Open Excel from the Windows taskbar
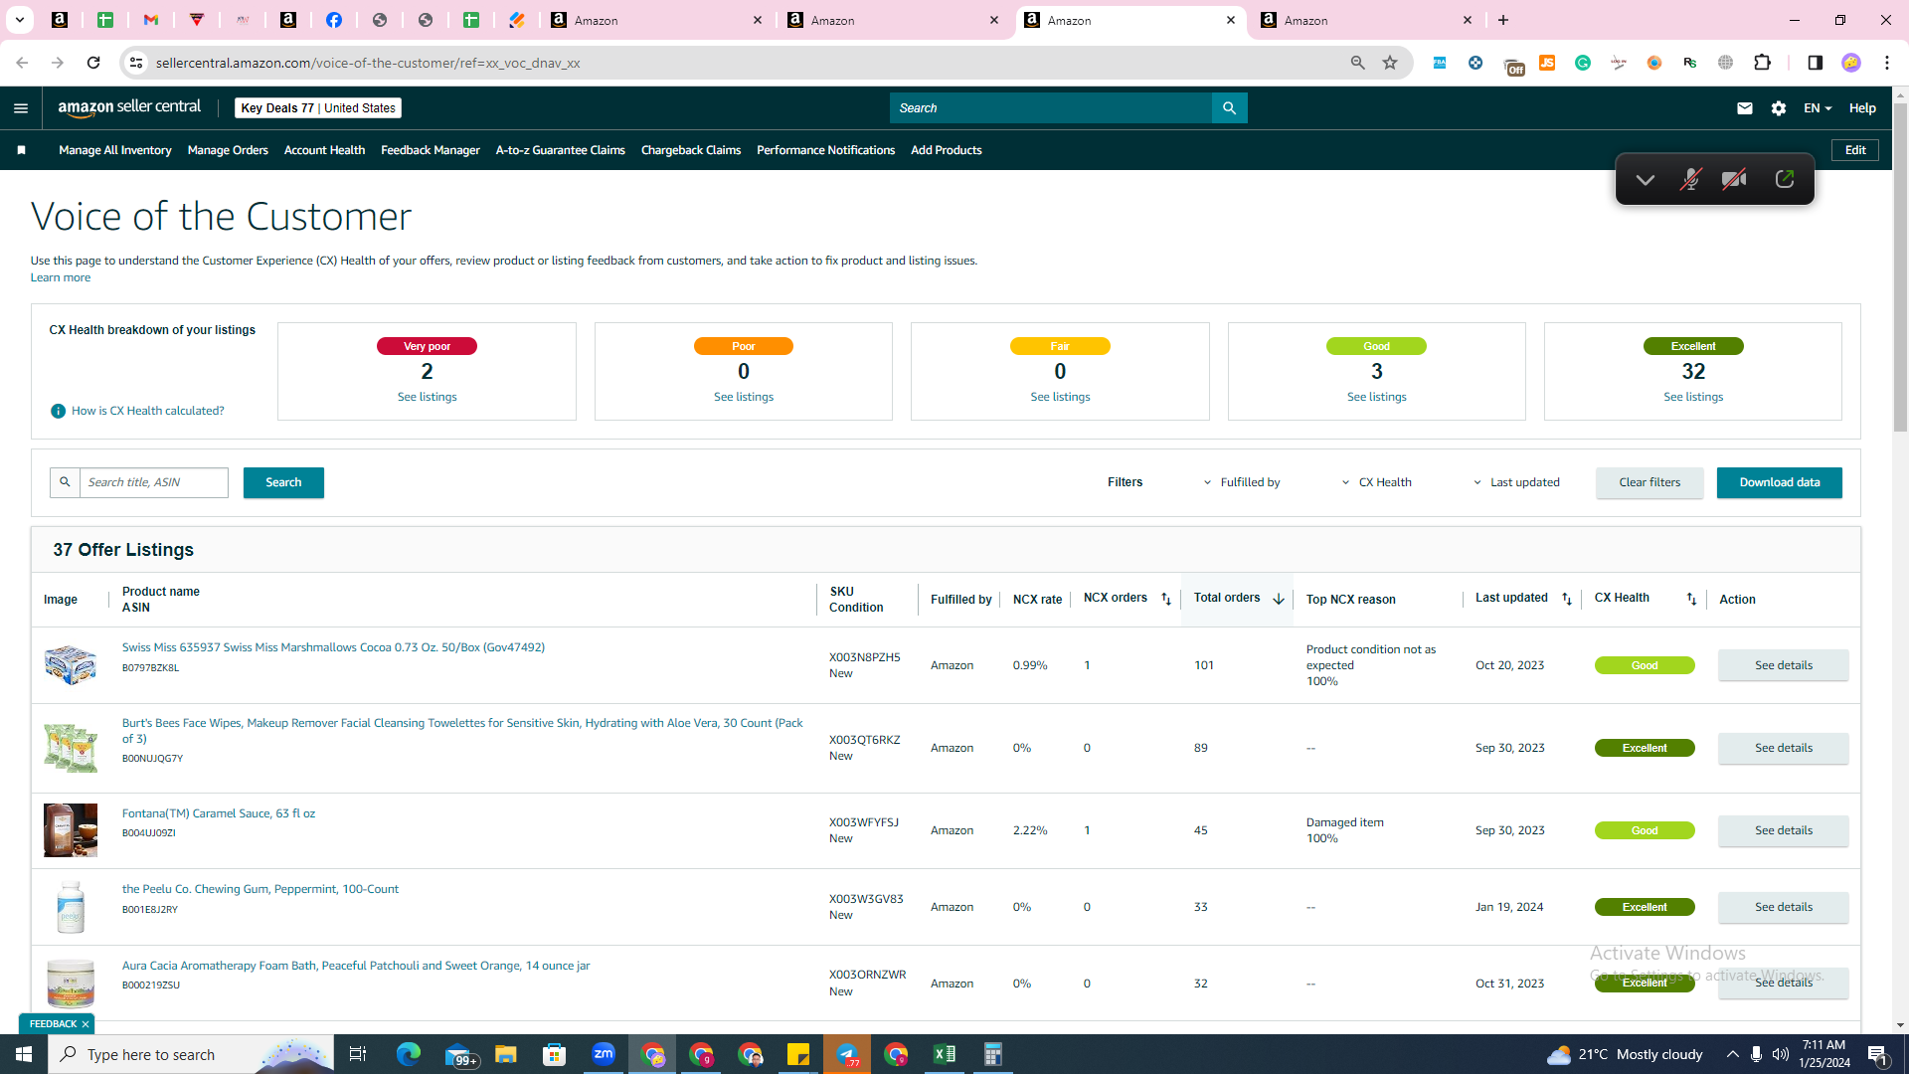 click(x=945, y=1054)
